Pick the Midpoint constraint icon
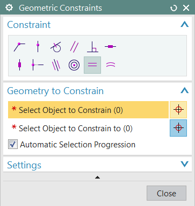Image resolution: width=195 pixels, height=206 pixels. (x=38, y=65)
